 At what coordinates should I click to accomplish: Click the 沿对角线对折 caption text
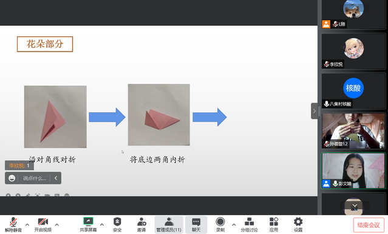[x=52, y=159]
